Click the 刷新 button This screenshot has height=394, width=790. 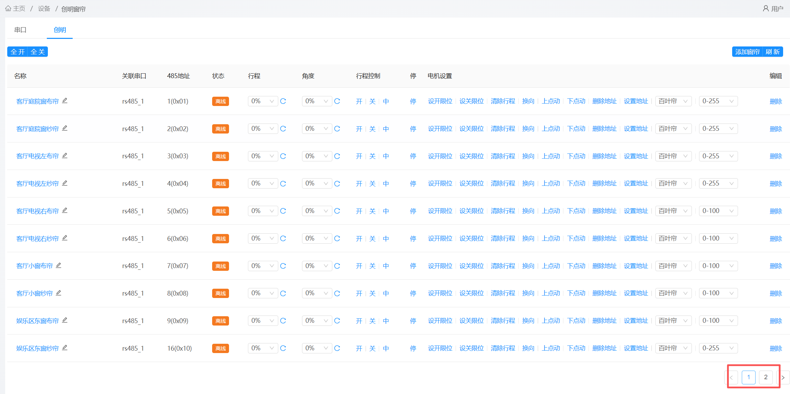pyautogui.click(x=773, y=52)
